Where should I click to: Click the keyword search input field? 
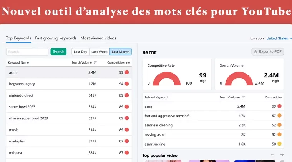(x=27, y=52)
